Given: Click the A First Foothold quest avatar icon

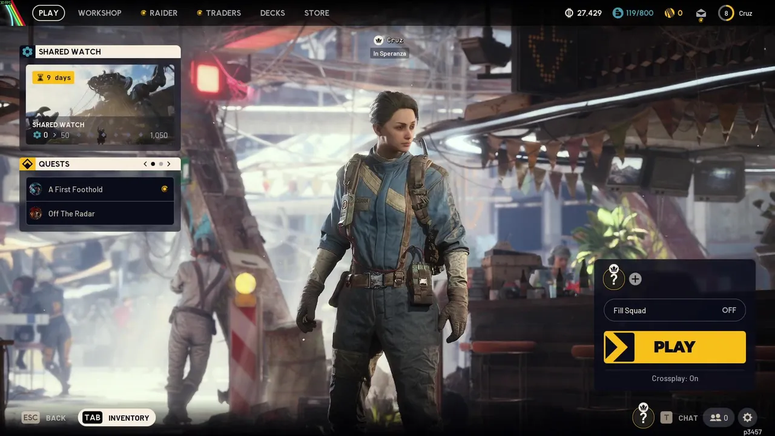Looking at the screenshot, I should (36, 189).
